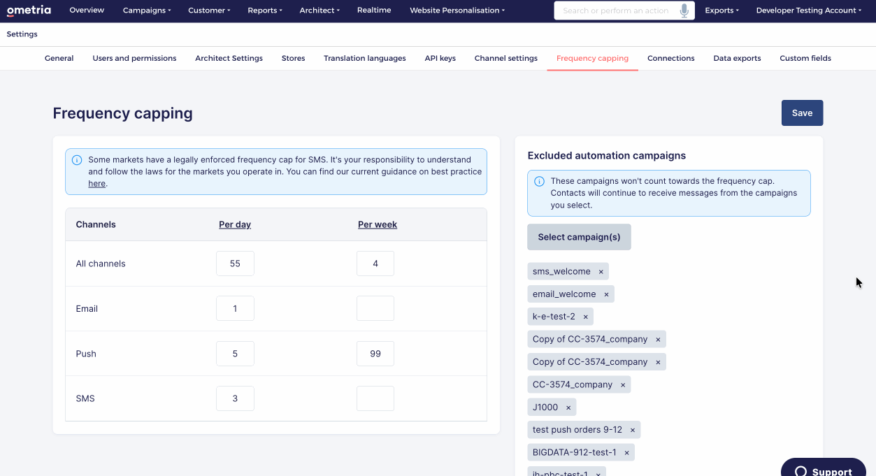The image size is (876, 476).
Task: Click the Ometria logo
Action: pos(29,10)
